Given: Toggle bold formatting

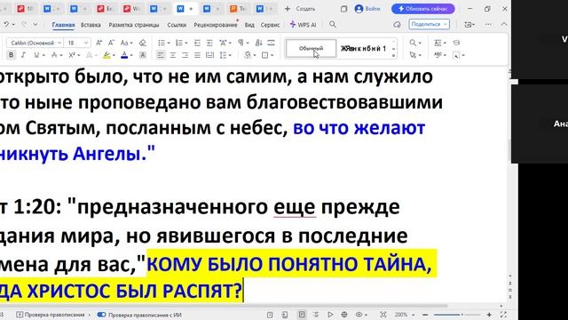Looking at the screenshot, I should click(x=12, y=55).
